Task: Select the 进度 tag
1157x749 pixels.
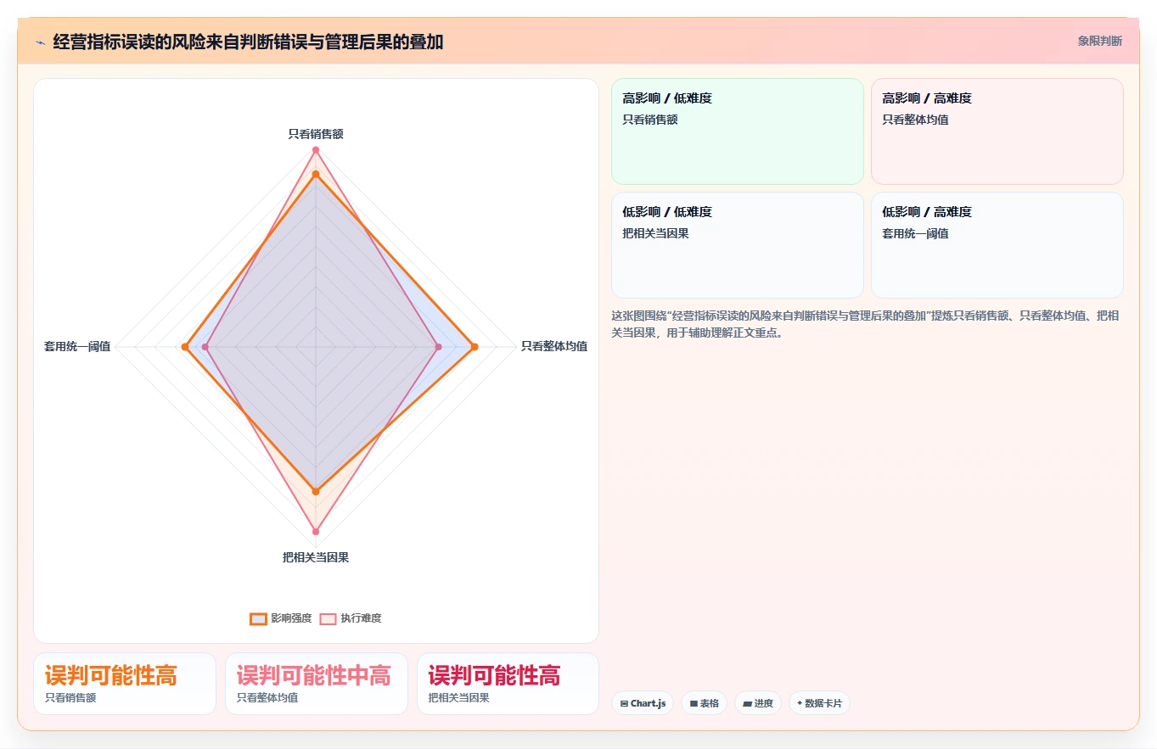Action: click(757, 703)
